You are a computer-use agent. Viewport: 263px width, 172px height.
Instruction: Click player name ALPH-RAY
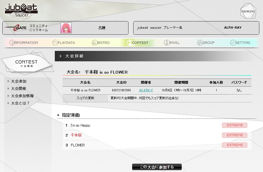233,28
